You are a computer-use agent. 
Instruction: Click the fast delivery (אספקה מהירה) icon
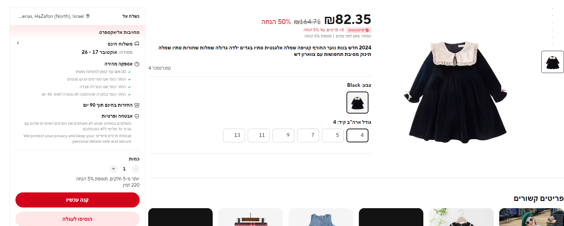tap(137, 64)
